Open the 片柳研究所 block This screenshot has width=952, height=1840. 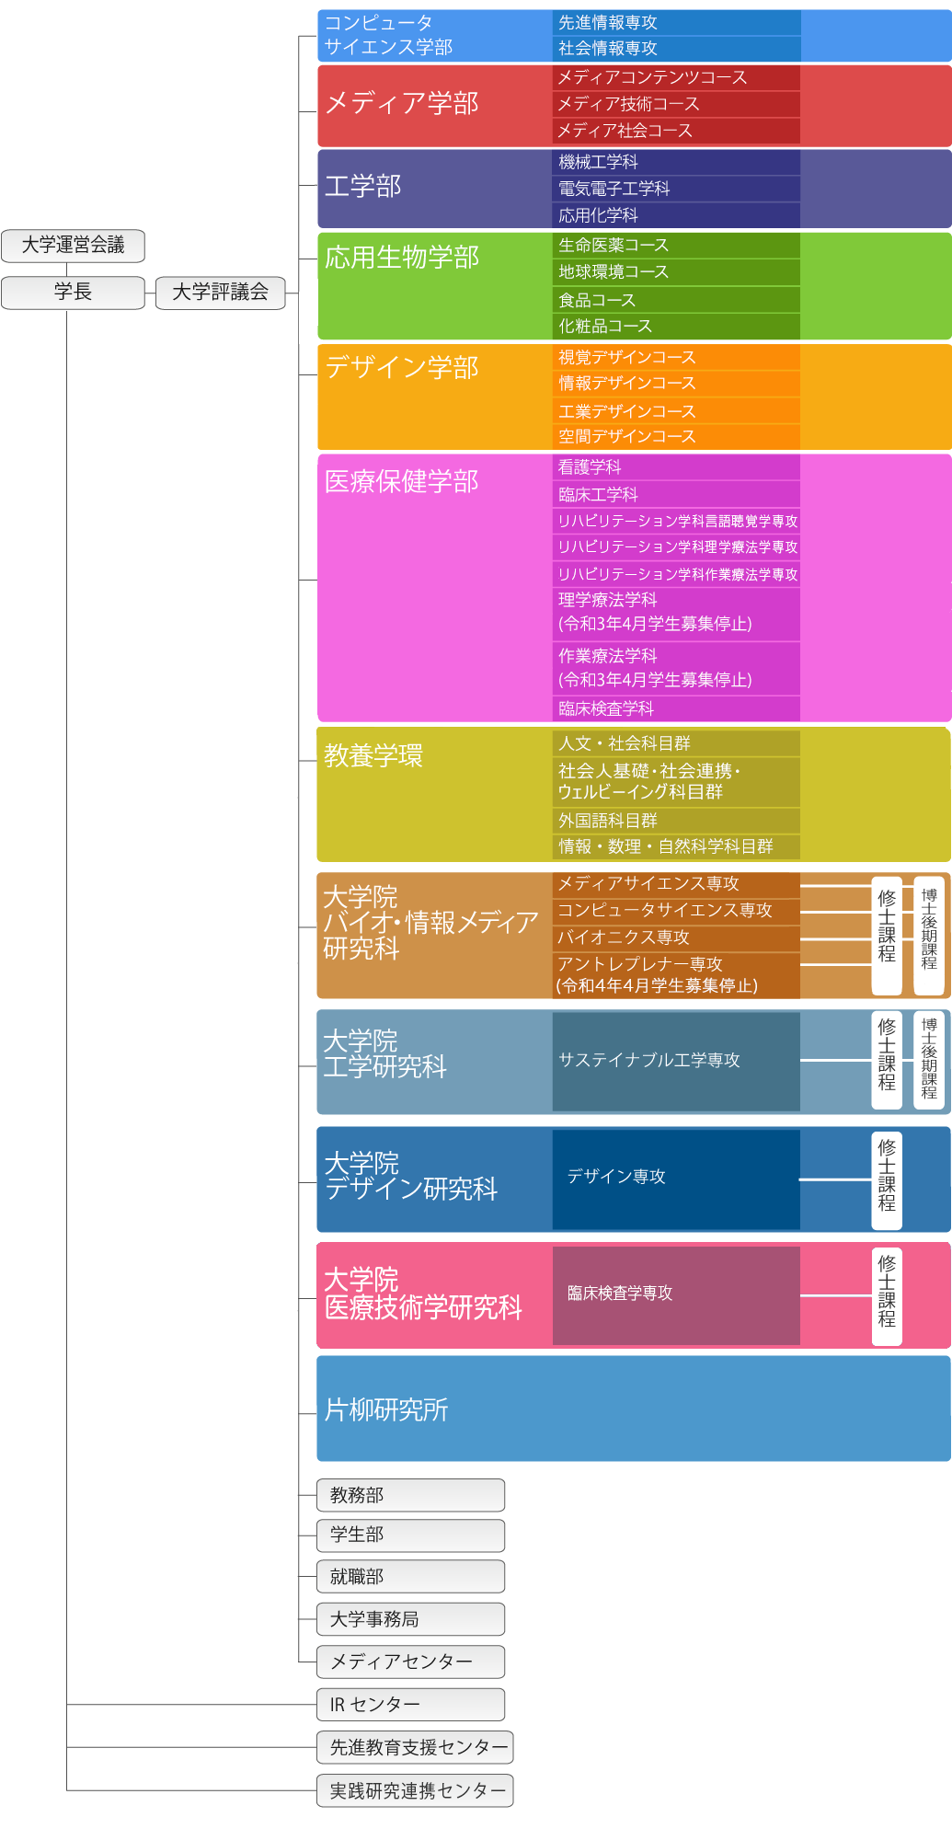point(634,1409)
